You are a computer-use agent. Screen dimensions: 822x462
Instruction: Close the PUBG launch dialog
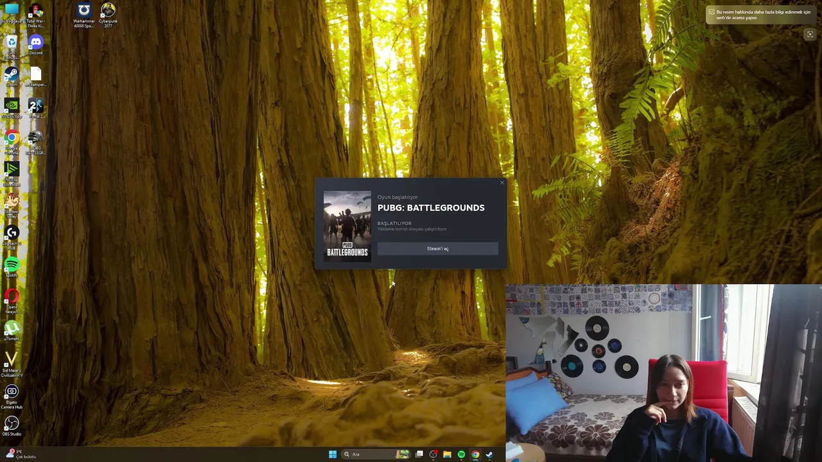(x=502, y=183)
